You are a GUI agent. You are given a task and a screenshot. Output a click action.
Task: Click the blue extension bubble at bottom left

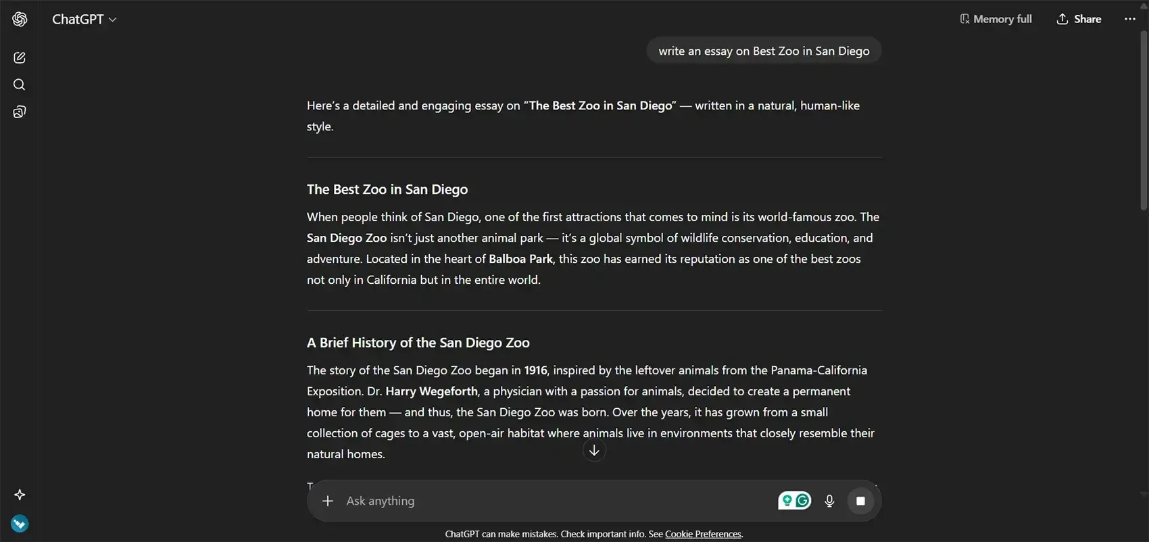[19, 522]
